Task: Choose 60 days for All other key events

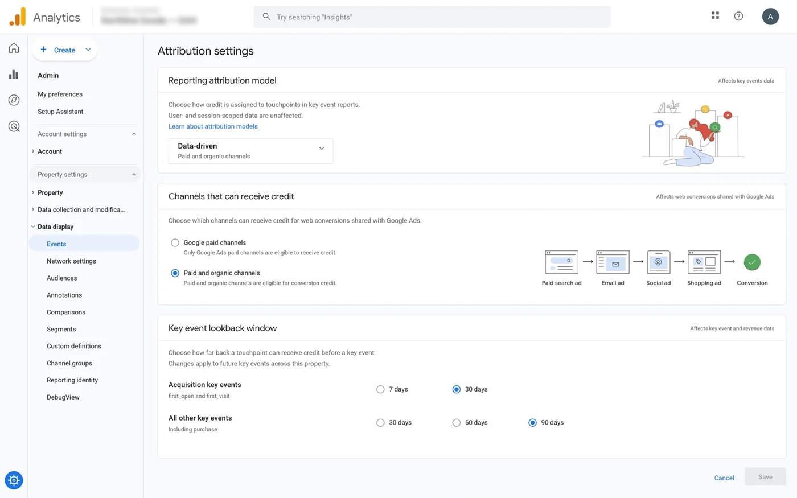Action: [457, 423]
